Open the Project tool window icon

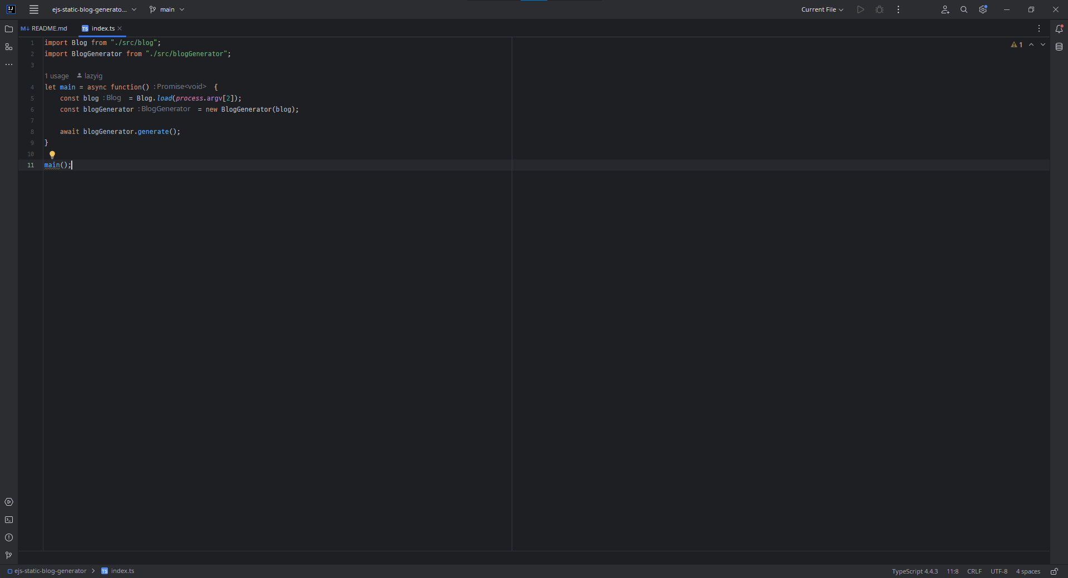tap(9, 29)
